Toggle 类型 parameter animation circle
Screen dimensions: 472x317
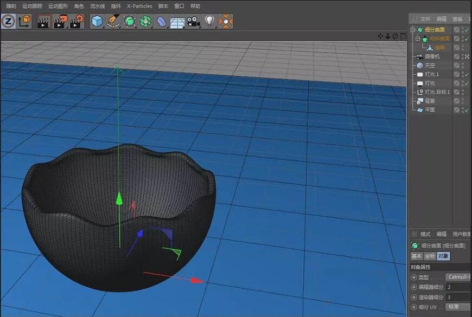414,277
